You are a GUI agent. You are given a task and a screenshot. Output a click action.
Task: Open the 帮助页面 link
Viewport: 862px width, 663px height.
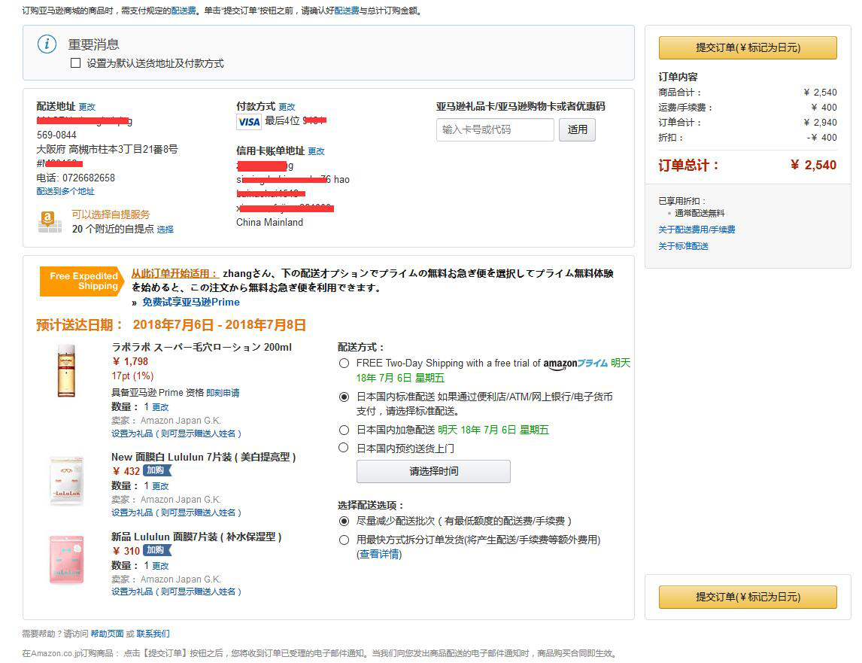click(x=108, y=634)
